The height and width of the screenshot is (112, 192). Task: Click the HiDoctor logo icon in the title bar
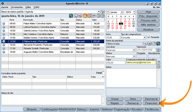coord(2,3)
